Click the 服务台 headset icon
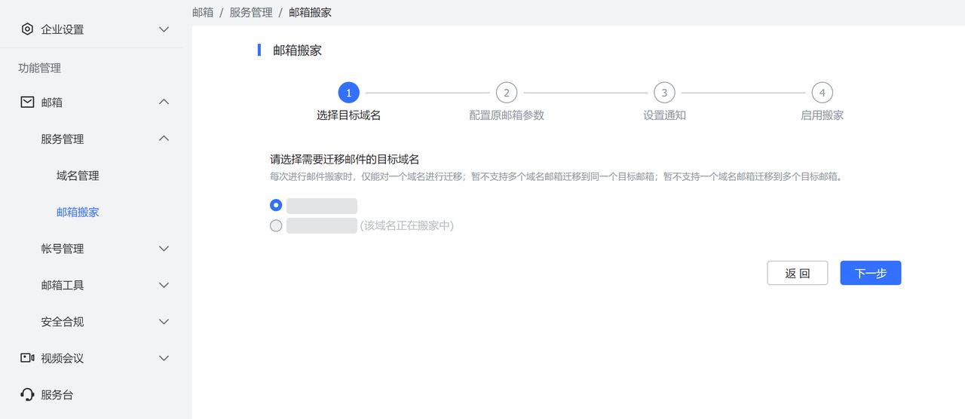965x419 pixels. tap(27, 394)
